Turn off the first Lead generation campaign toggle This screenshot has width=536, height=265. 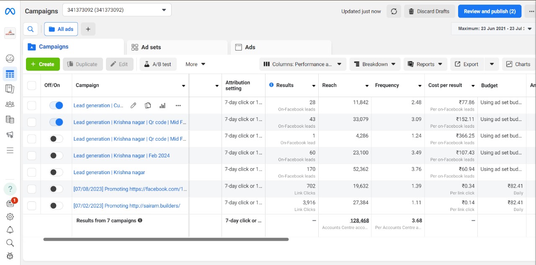(x=56, y=105)
